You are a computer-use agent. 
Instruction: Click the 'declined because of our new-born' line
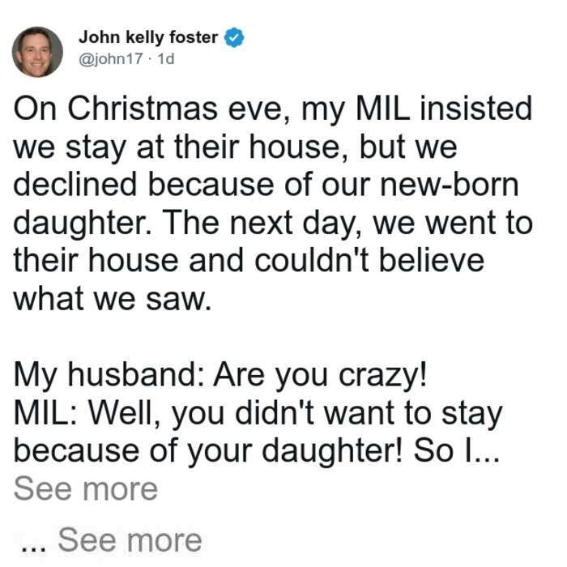tap(266, 185)
